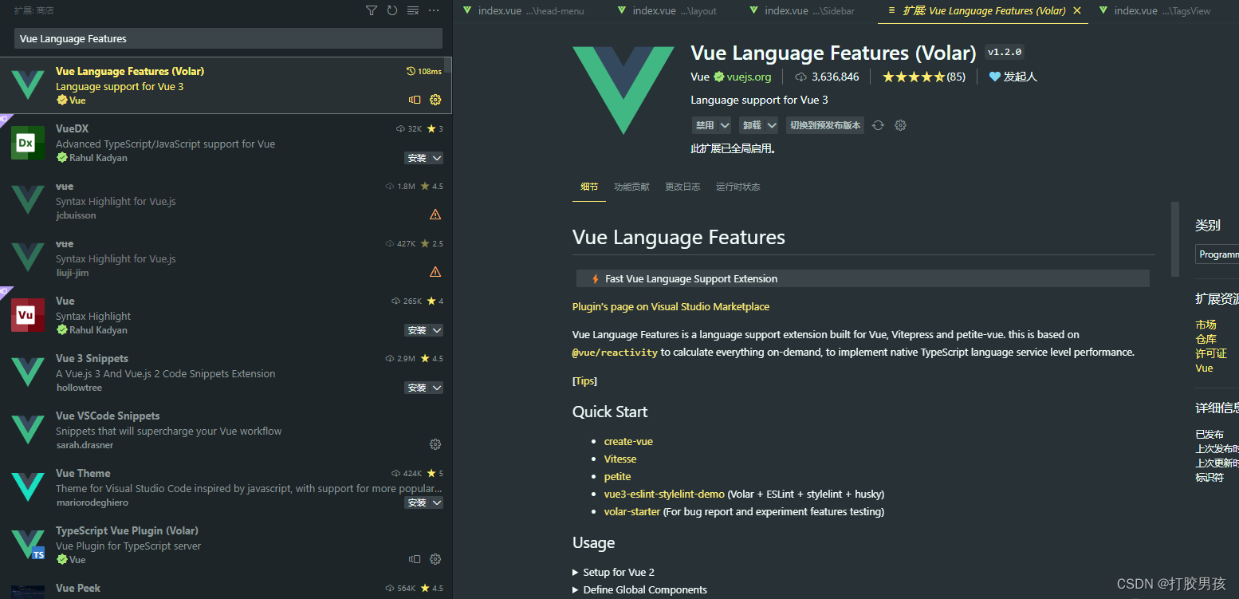
Task: Open install options dropdown for VueDX
Action: (437, 158)
